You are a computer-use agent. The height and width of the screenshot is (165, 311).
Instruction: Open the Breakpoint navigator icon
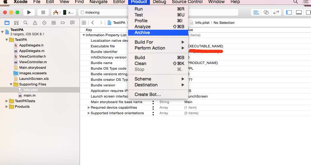click(x=63, y=23)
